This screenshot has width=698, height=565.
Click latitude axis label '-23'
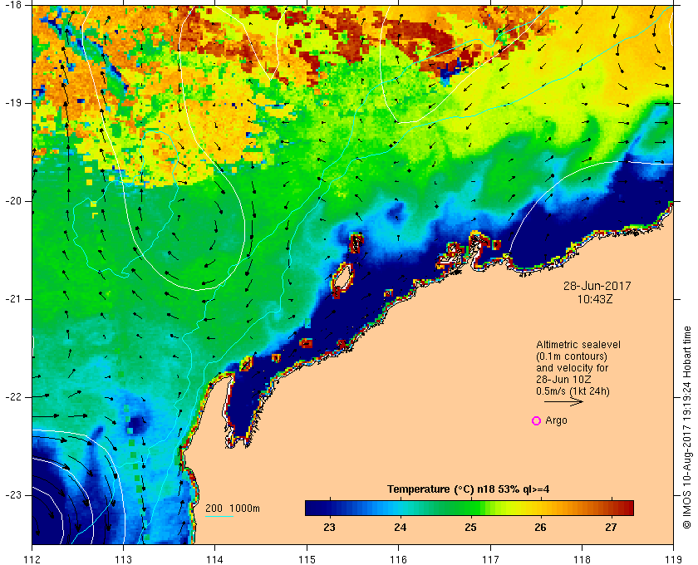(13, 495)
